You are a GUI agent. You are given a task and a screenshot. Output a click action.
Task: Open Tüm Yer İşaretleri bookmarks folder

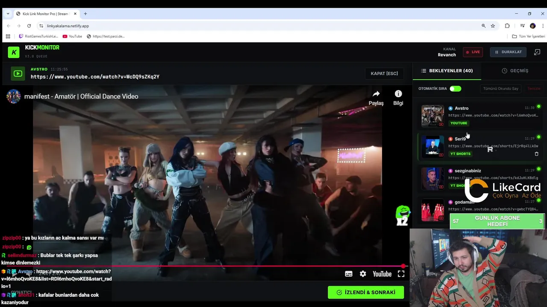529,36
